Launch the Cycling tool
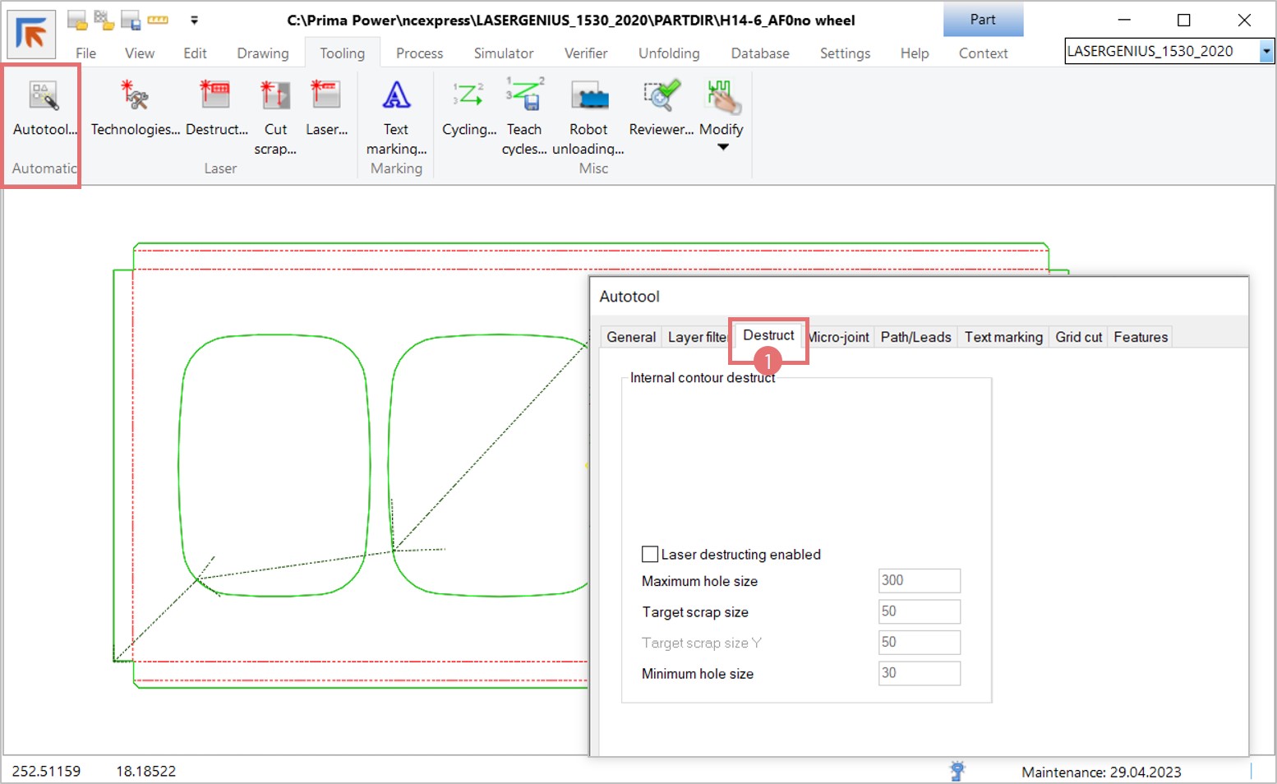The height and width of the screenshot is (784, 1277). click(468, 97)
